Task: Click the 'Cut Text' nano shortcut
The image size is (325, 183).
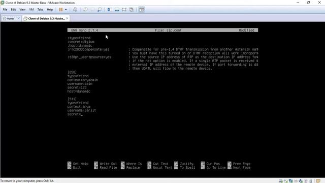Action: coord(158,164)
